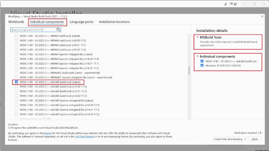Check x64/x86 Spectre-mitigated libs (Latest)
The image size is (269, 151).
click(x=16, y=100)
